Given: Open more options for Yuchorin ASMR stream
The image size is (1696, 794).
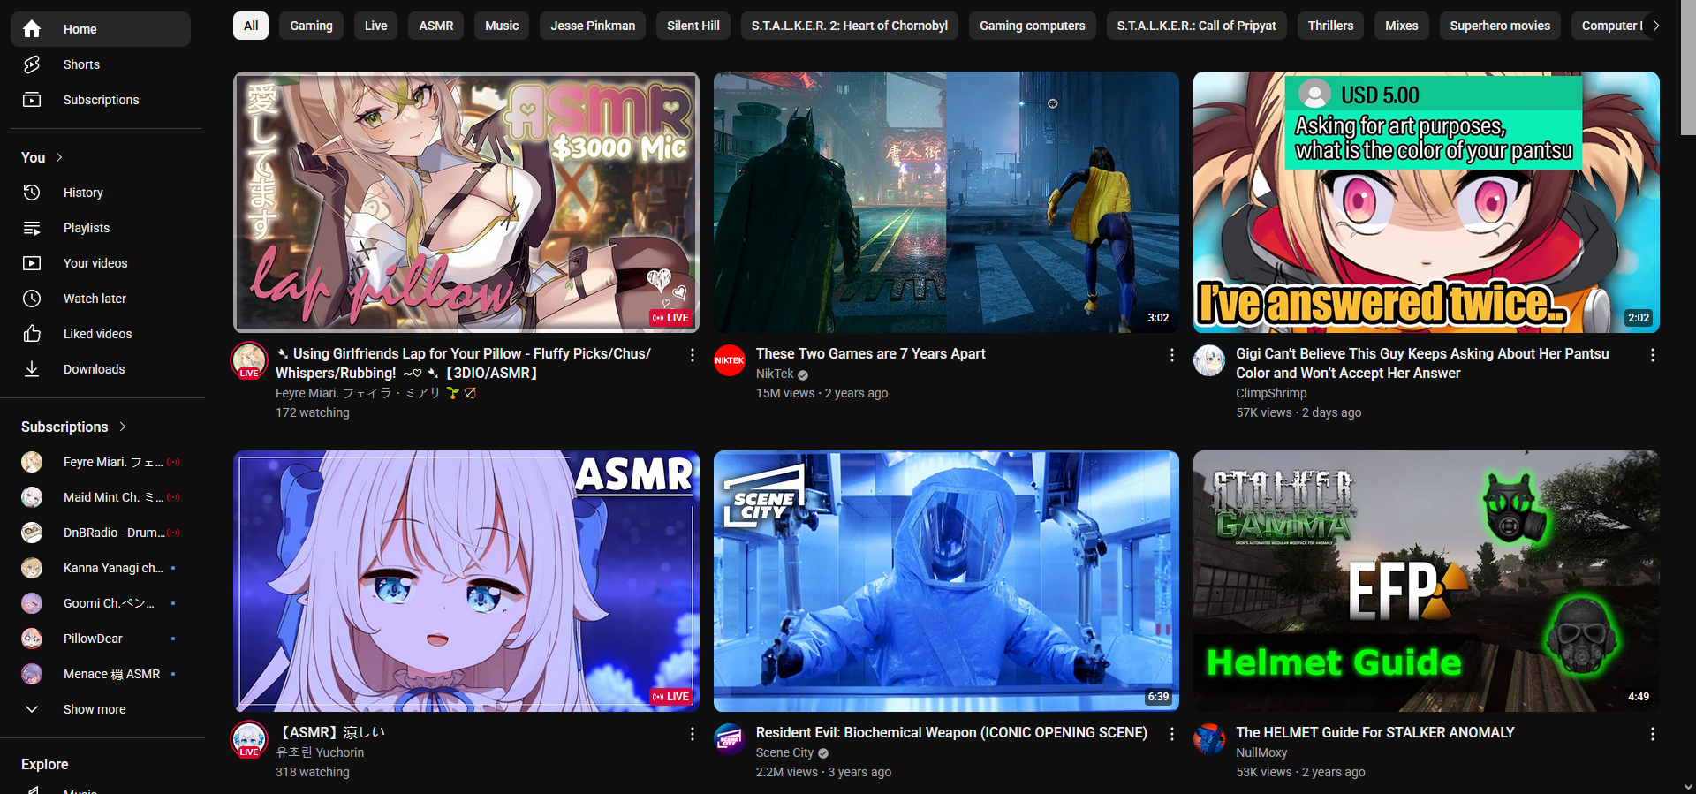Looking at the screenshot, I should [x=693, y=734].
